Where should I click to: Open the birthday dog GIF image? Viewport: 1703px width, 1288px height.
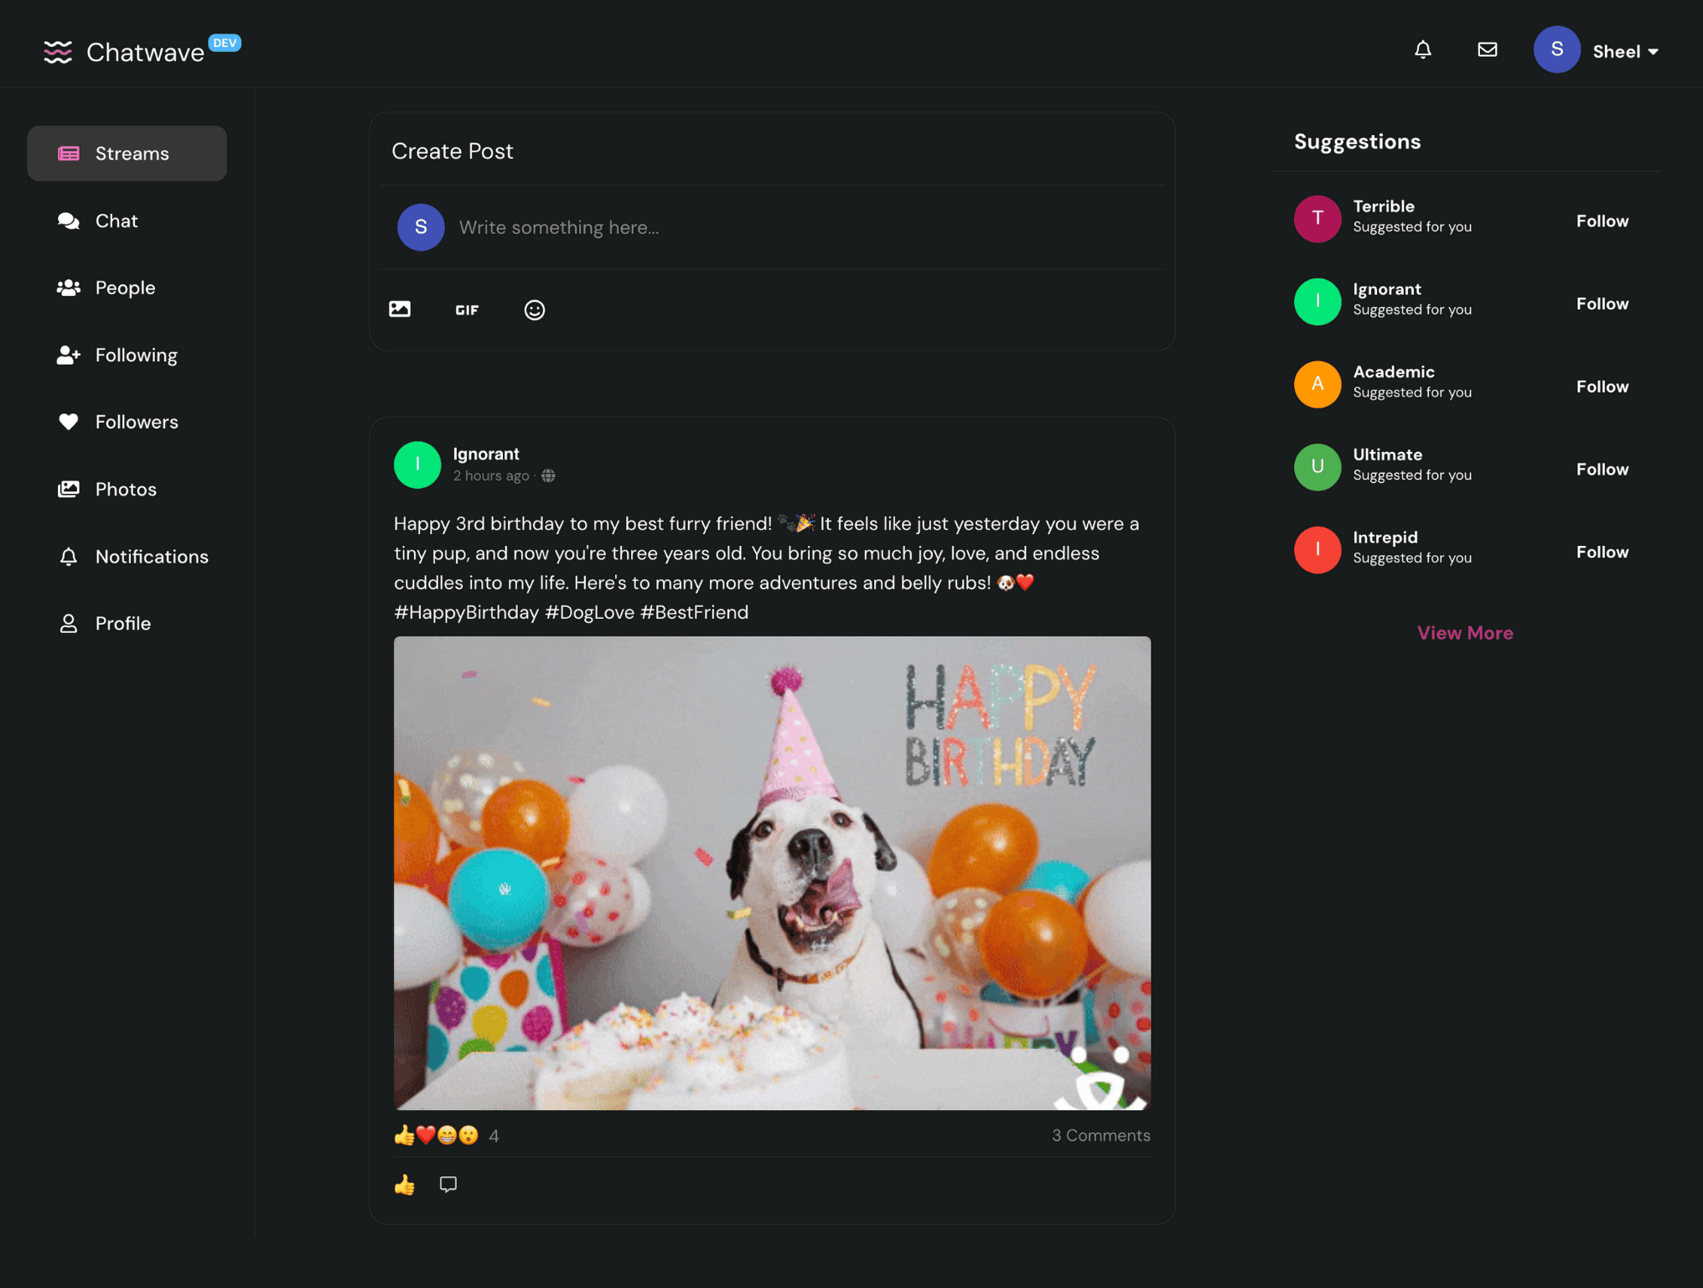pos(772,873)
